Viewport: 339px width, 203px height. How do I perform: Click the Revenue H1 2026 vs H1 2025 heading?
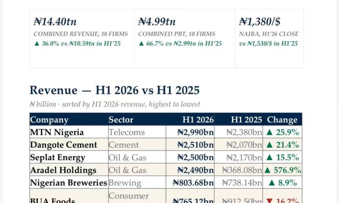tap(114, 90)
